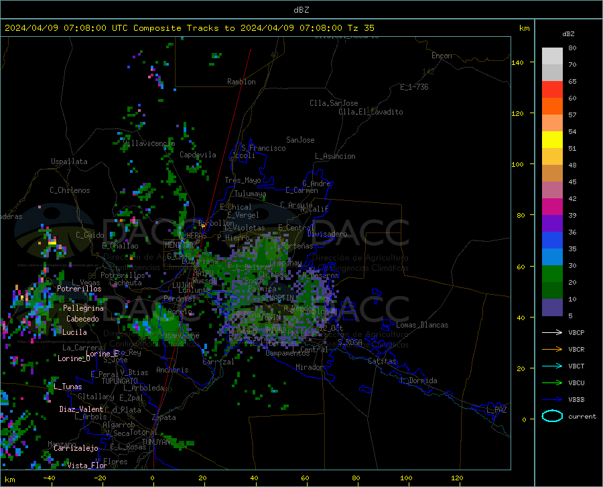603x487 pixels.
Task: Click the red 60 dBZ color swatch
Action: tap(552, 90)
